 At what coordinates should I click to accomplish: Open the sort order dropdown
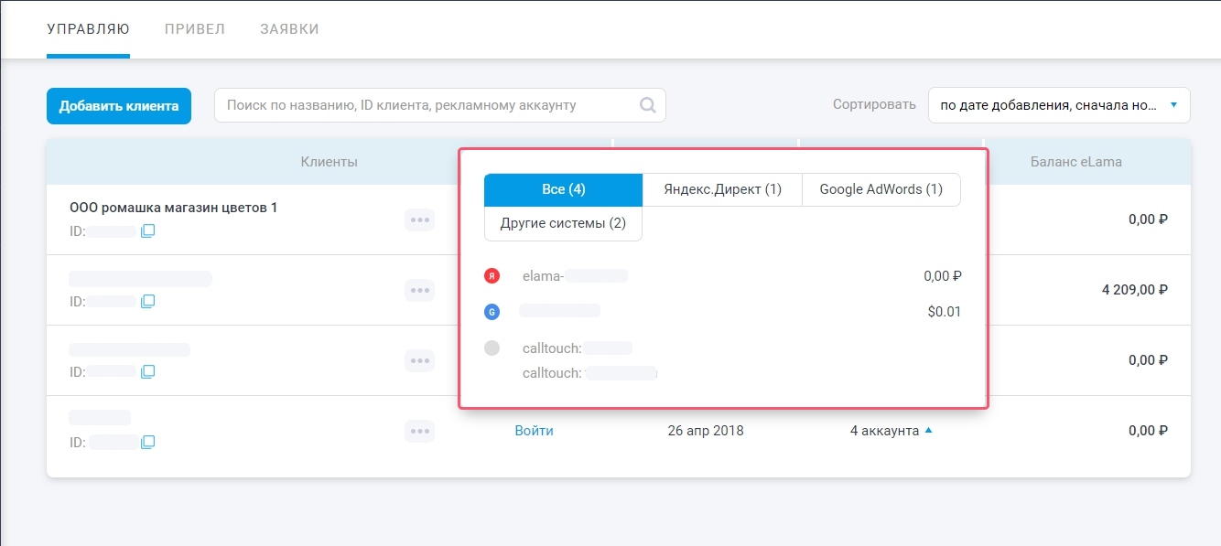tap(1058, 105)
